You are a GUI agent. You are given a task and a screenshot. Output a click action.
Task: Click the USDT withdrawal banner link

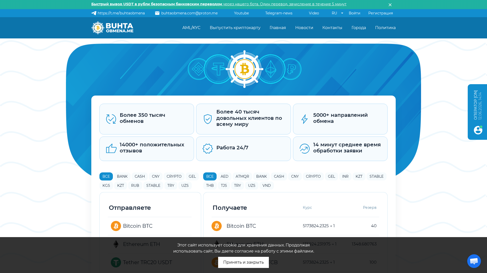point(219,4)
